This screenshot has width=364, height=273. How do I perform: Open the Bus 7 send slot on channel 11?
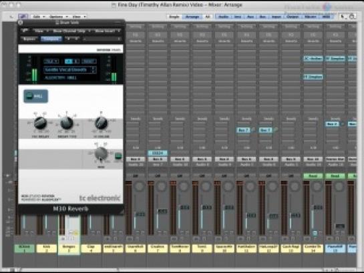pos(243,130)
